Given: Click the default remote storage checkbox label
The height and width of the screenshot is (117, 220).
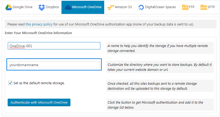Looking at the screenshot, I should click(39, 83).
